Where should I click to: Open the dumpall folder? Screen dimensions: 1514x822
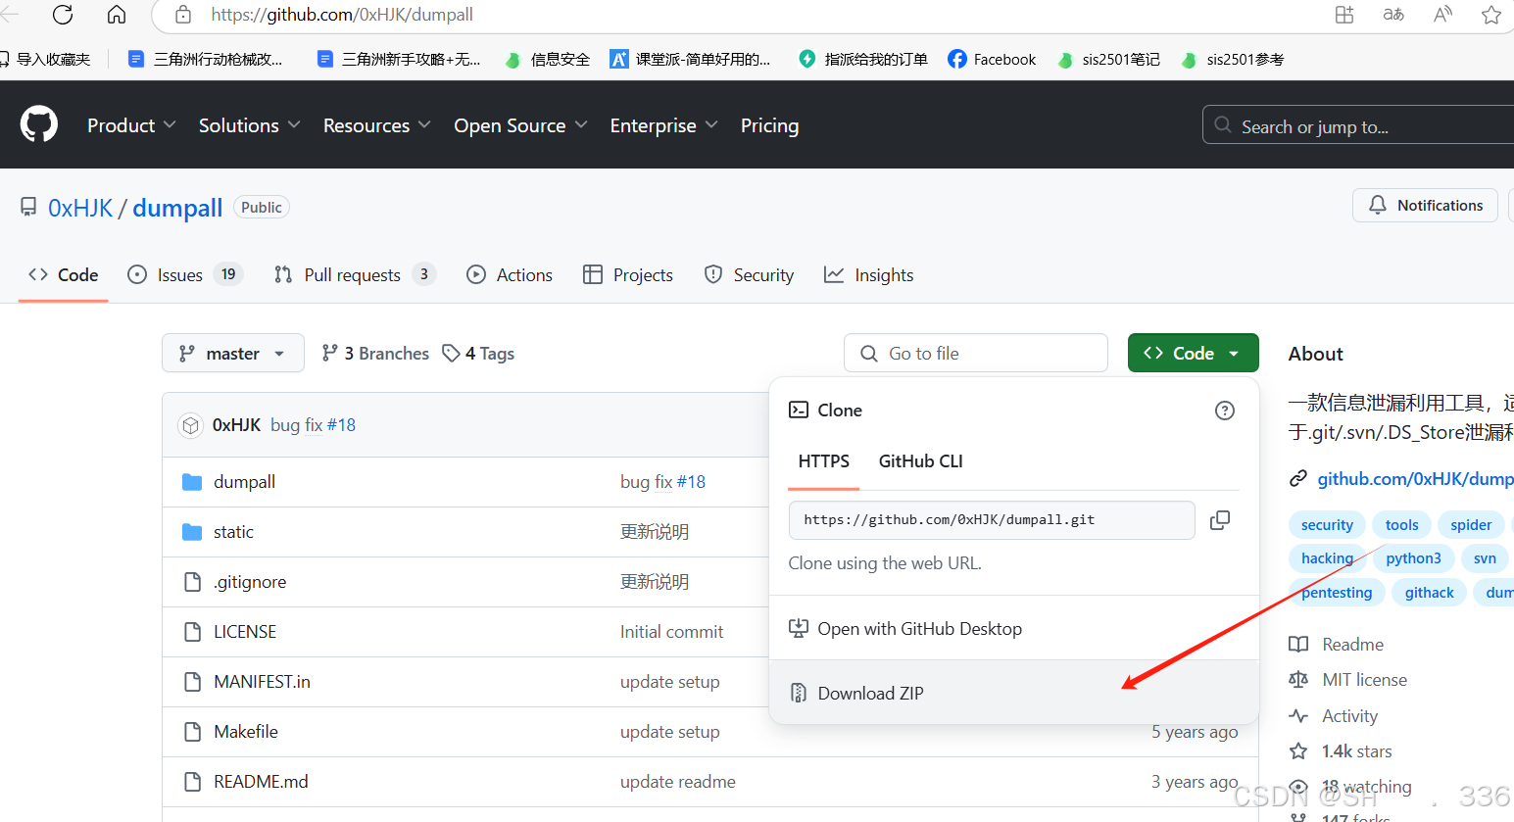click(245, 482)
